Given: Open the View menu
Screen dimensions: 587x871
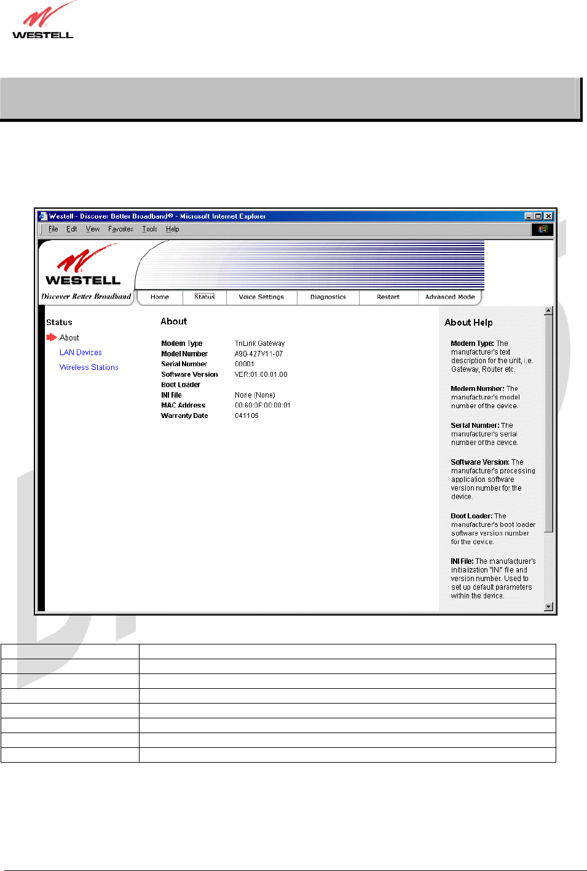Looking at the screenshot, I should pos(93,229).
